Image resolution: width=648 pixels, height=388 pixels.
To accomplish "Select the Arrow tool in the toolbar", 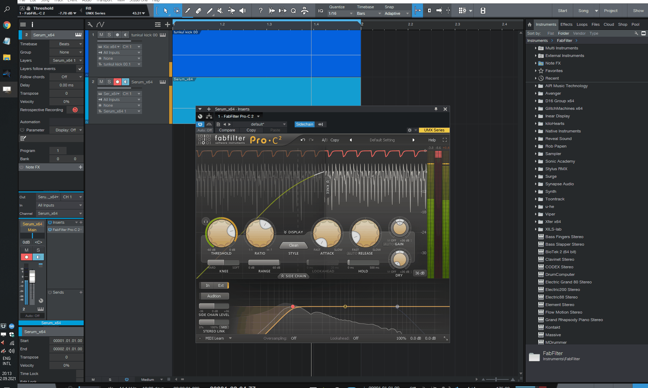I will pos(166,11).
